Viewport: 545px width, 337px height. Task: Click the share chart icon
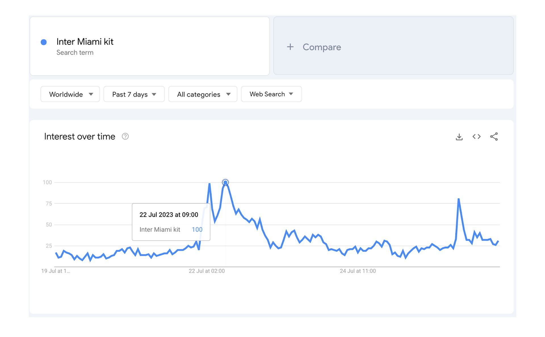(x=494, y=137)
